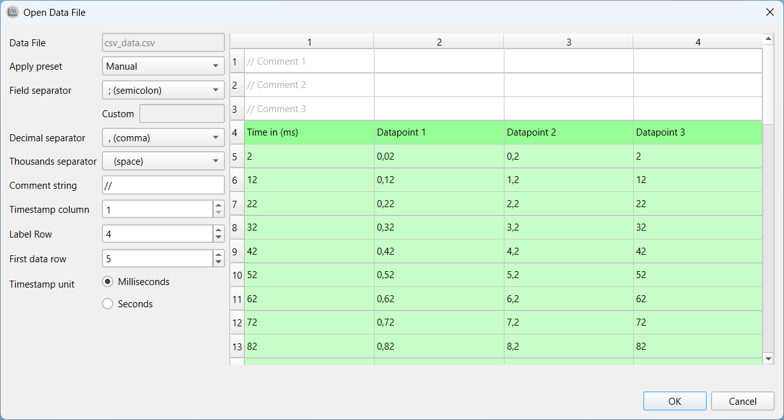Select row header 10 in preview table
This screenshot has width=784, height=420.
(x=237, y=275)
